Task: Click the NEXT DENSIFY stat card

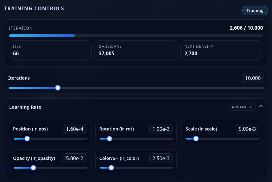Action: click(221, 50)
